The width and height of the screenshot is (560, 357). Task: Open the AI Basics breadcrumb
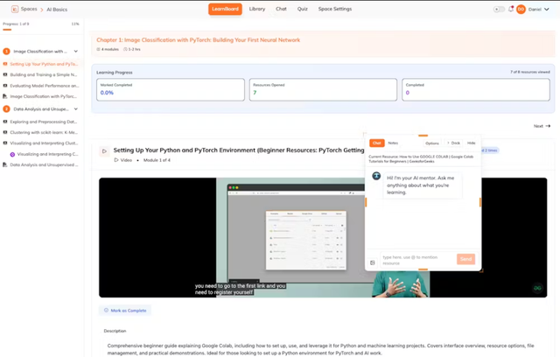tap(57, 10)
